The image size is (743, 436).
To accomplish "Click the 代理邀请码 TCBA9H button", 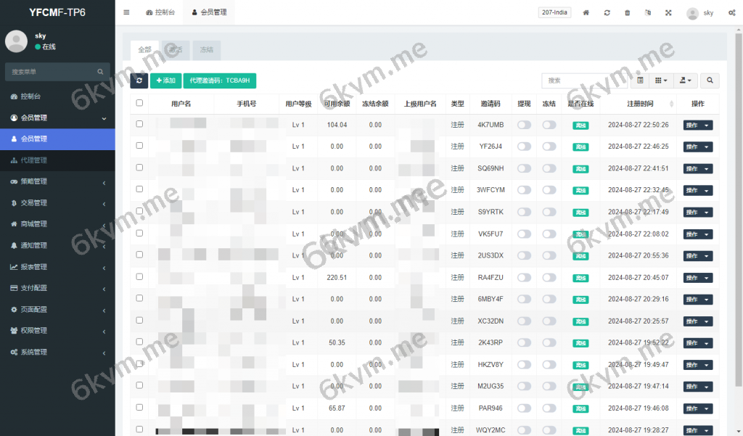I will (x=219, y=81).
